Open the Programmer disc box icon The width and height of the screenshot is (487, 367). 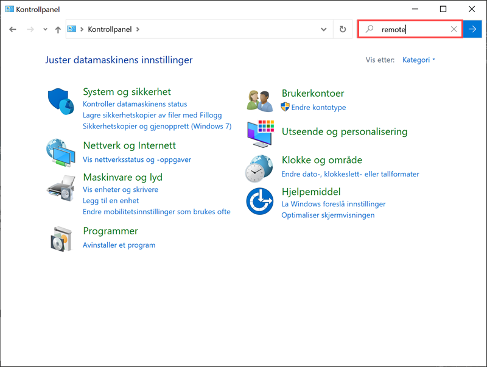click(x=61, y=239)
